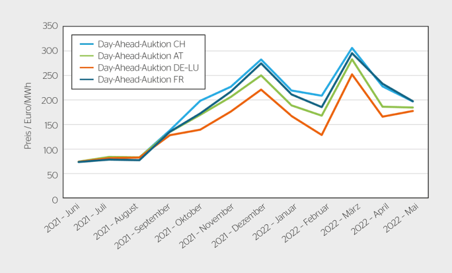This screenshot has height=273, width=452.
Task: Click the orange DE-LU line low at Februar 2022
Action: (321, 135)
